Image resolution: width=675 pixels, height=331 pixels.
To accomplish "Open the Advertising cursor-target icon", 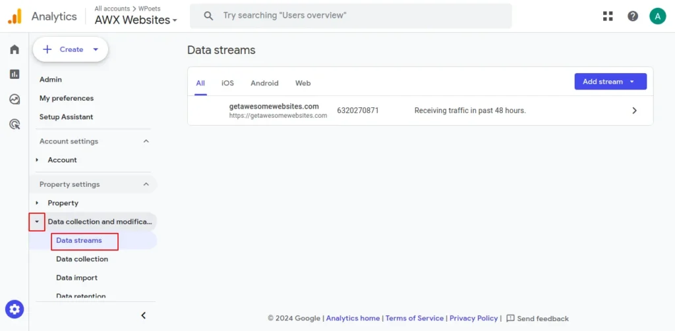I will point(15,124).
